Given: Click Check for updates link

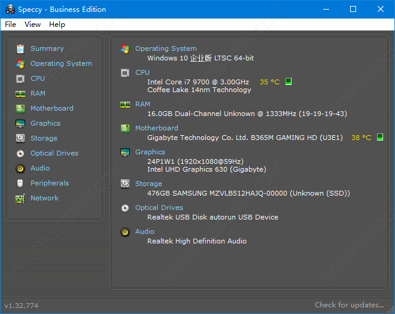Looking at the screenshot, I should [350, 305].
